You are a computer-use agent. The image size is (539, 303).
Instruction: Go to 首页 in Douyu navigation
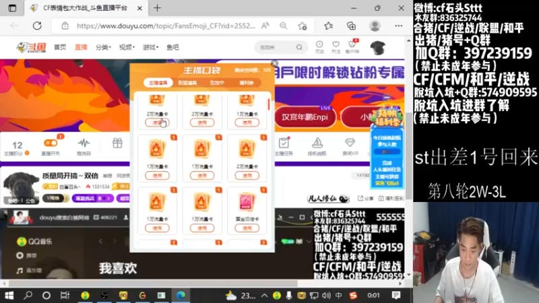60,47
